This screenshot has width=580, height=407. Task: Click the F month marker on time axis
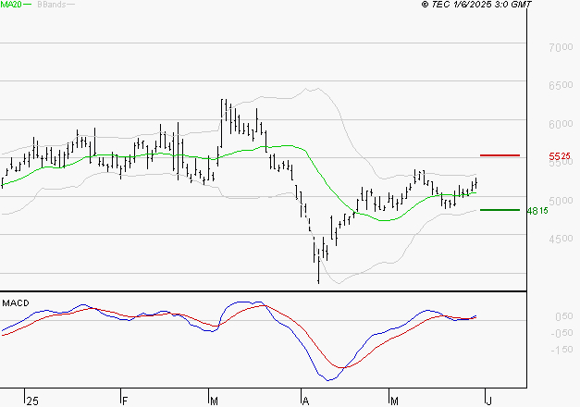(124, 401)
